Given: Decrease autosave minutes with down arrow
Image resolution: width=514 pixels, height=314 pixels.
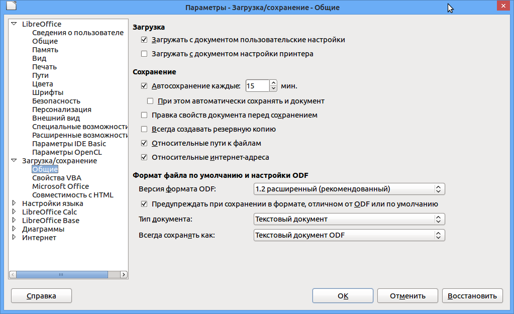Looking at the screenshot, I should tap(273, 89).
